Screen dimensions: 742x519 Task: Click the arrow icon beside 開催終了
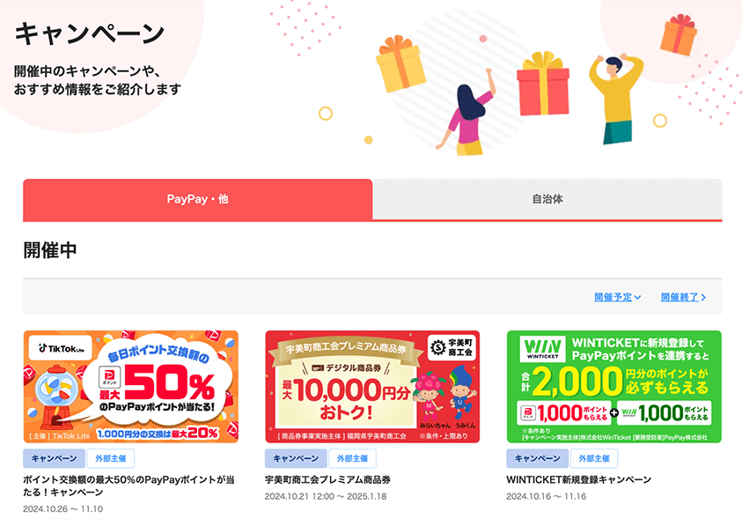pyautogui.click(x=703, y=298)
